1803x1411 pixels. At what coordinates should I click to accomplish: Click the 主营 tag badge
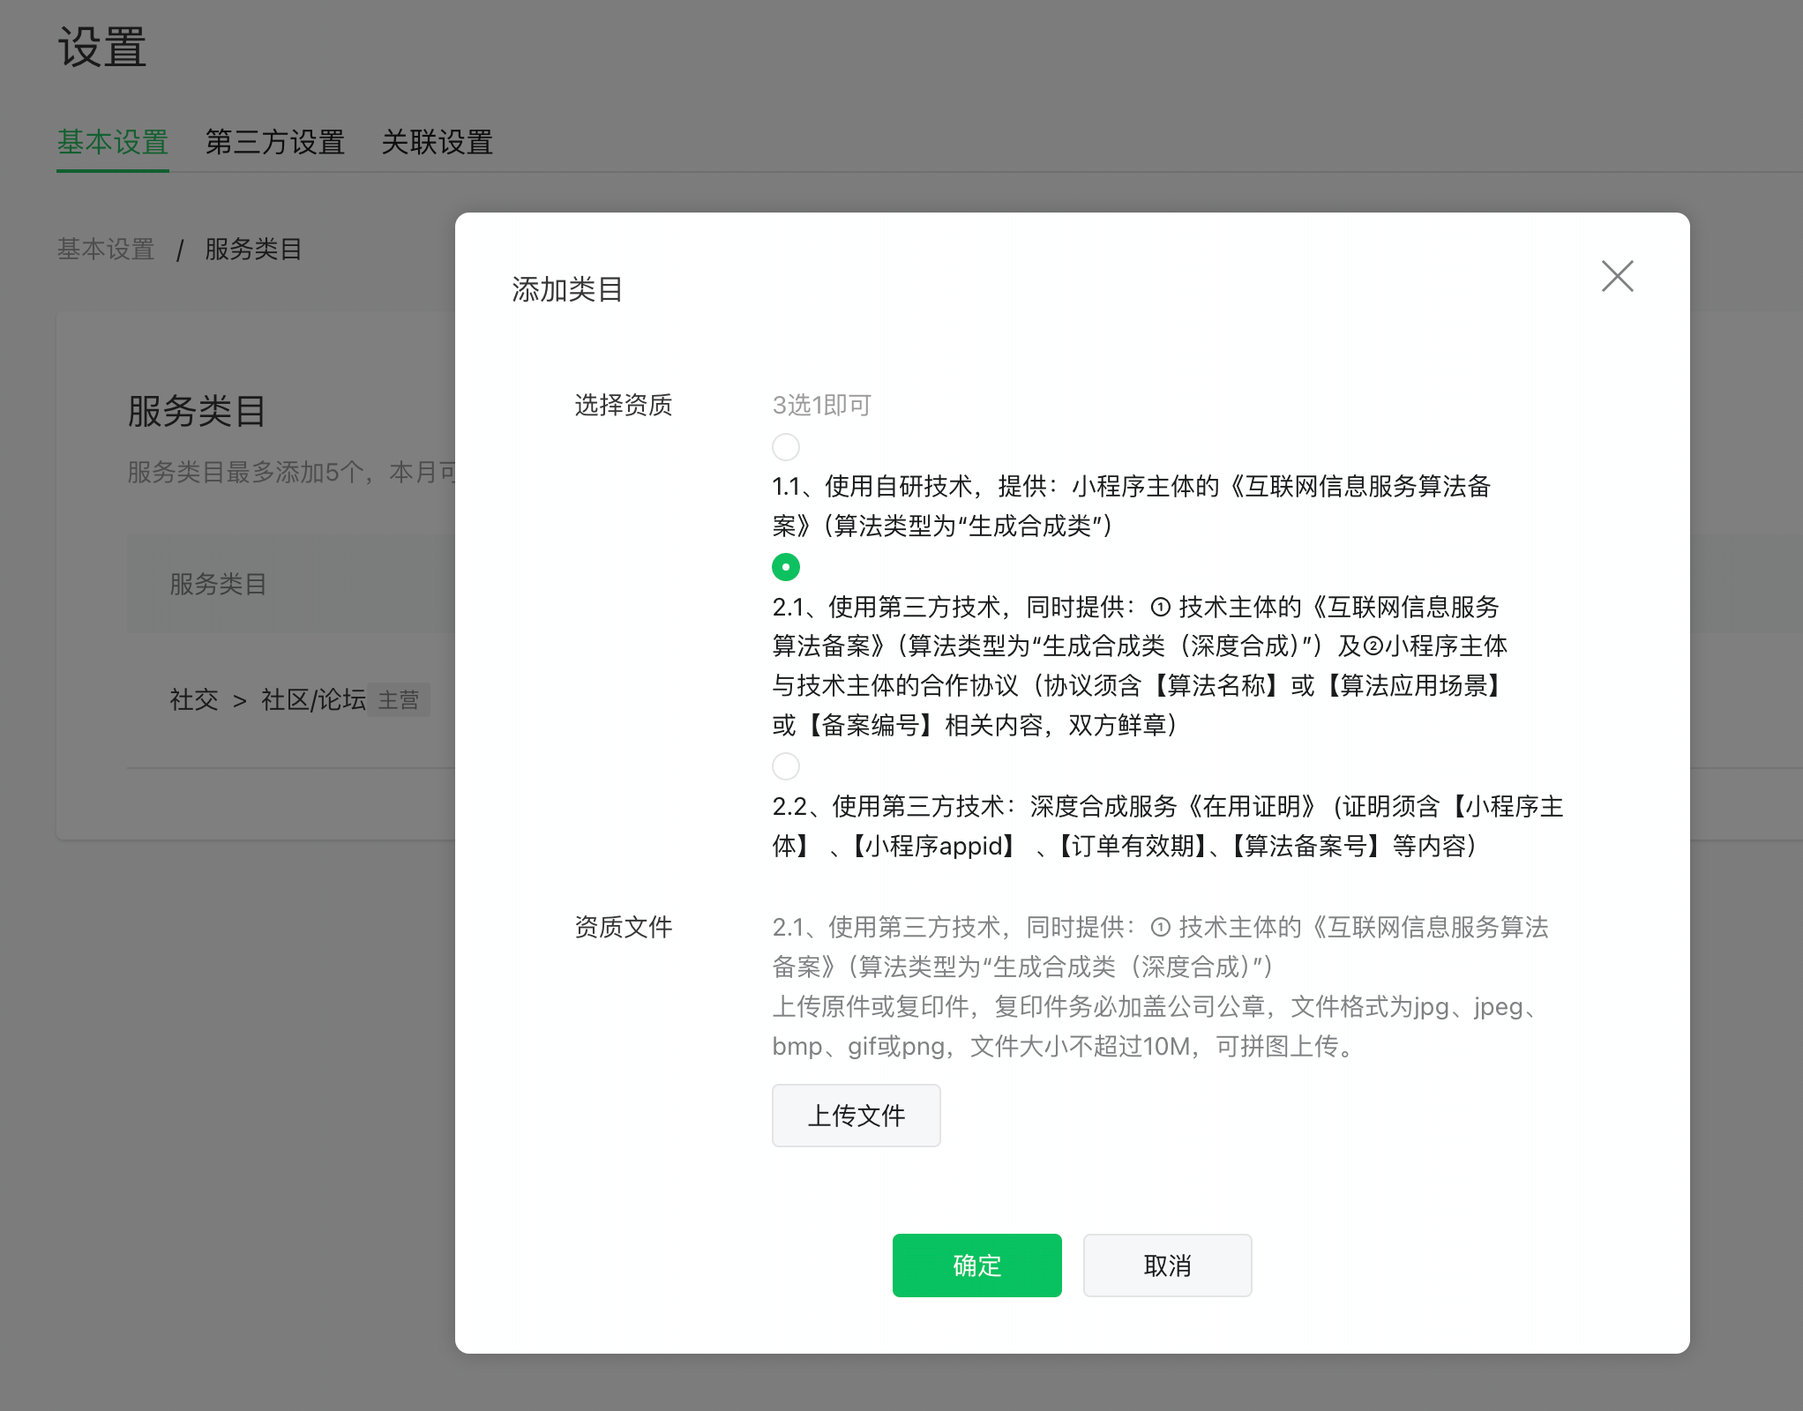tap(399, 700)
